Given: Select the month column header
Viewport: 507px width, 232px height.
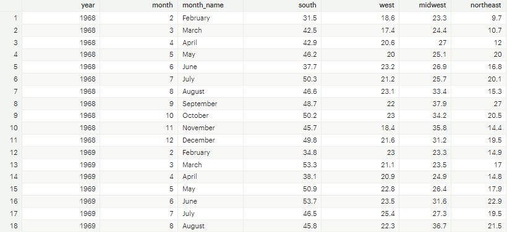Looking at the screenshot, I should [x=138, y=6].
